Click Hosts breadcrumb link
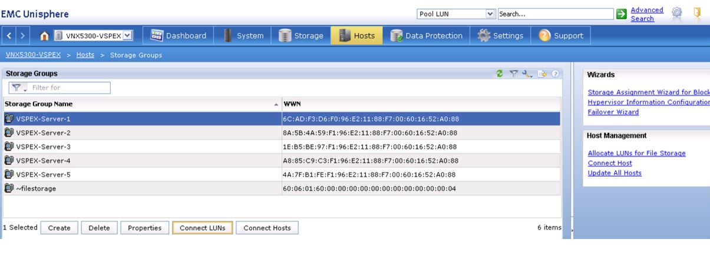 (85, 55)
